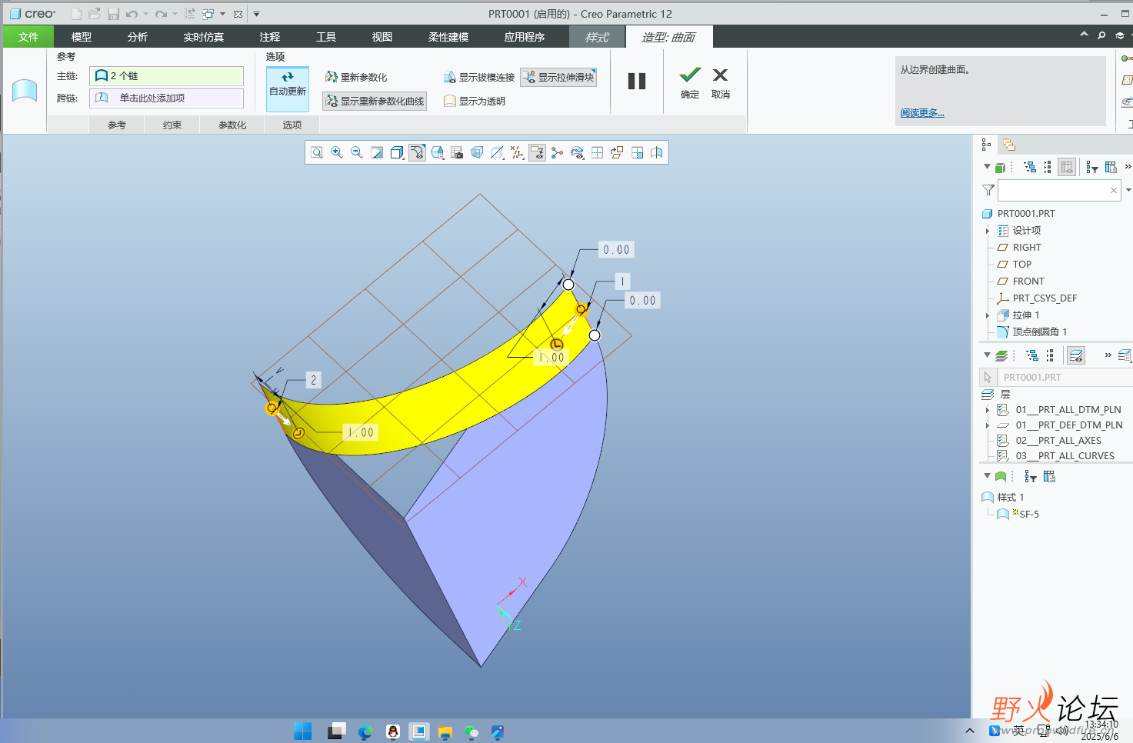Image resolution: width=1133 pixels, height=743 pixels.
Task: Click the windows switch icon in quick access
Action: click(x=208, y=14)
